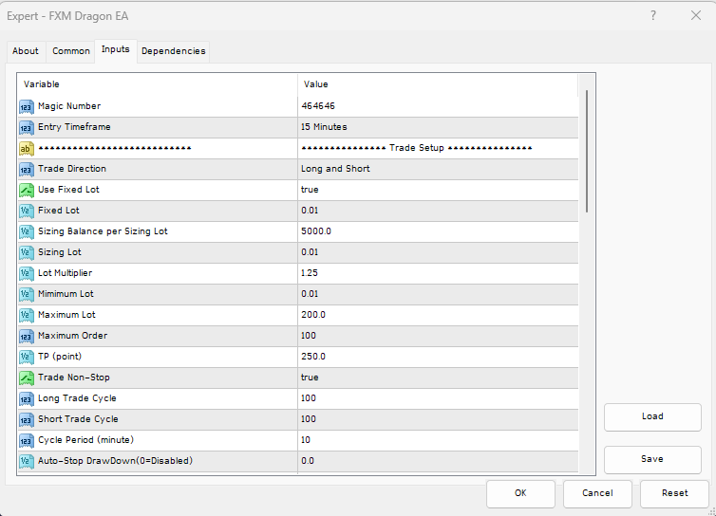Screen dimensions: 716x516
Task: Click the icon next to TP (point)
Action: coord(27,358)
